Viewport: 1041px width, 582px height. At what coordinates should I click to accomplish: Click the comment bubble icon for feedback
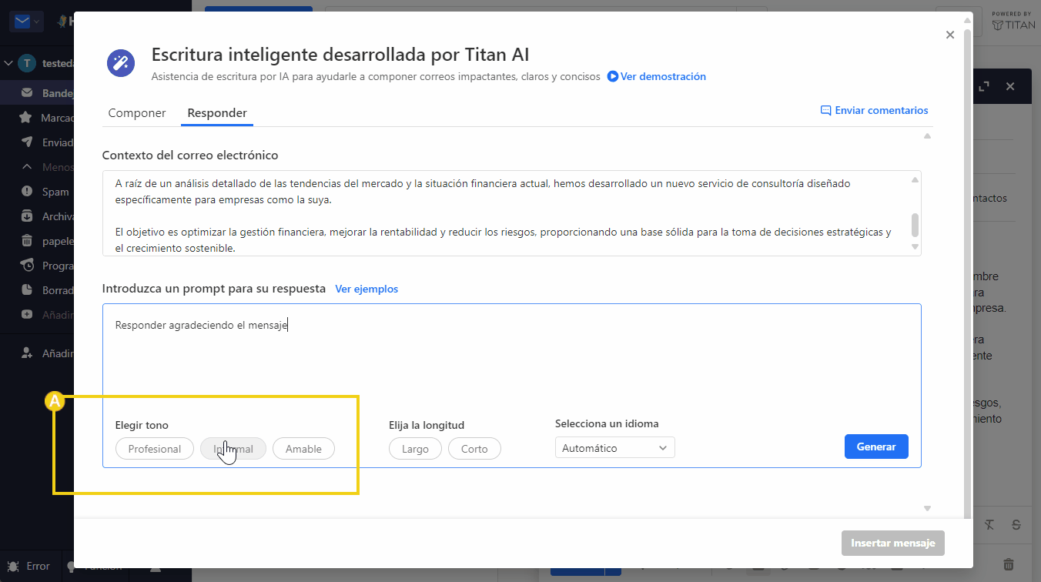tap(826, 110)
